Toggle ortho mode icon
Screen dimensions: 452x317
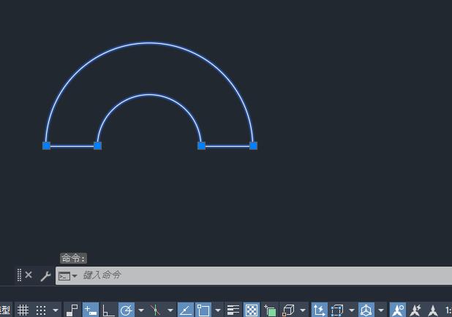108,310
